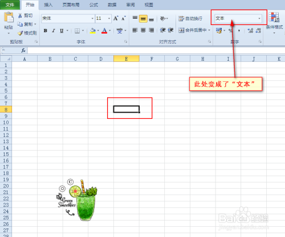Switch to Formulas (公式) tab
The image size is (285, 237).
click(x=93, y=5)
